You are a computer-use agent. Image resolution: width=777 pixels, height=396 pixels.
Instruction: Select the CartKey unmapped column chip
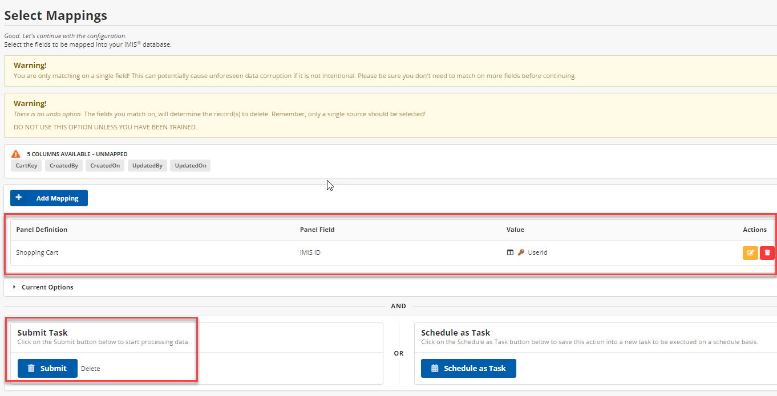[26, 166]
